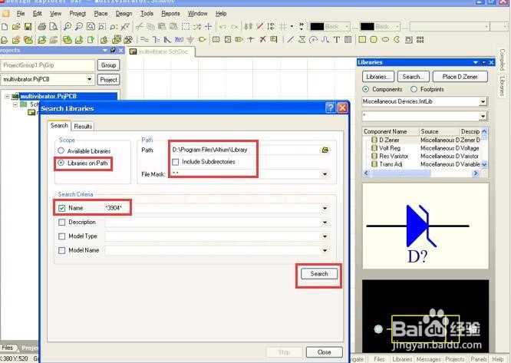
Task: Click the Zoom Out magnifier icon
Action: [79, 26]
